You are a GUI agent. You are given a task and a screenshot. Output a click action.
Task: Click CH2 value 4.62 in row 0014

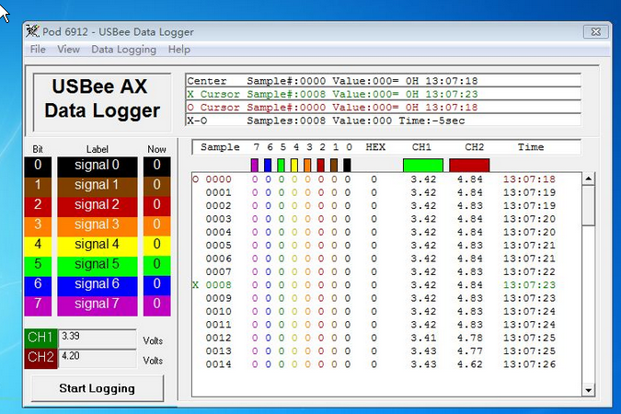[470, 364]
